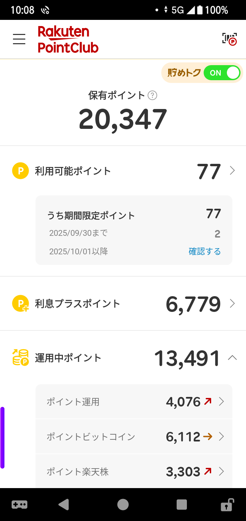The image size is (246, 521).
Task: Collapse the 運用中ポイント section
Action: tap(232, 358)
